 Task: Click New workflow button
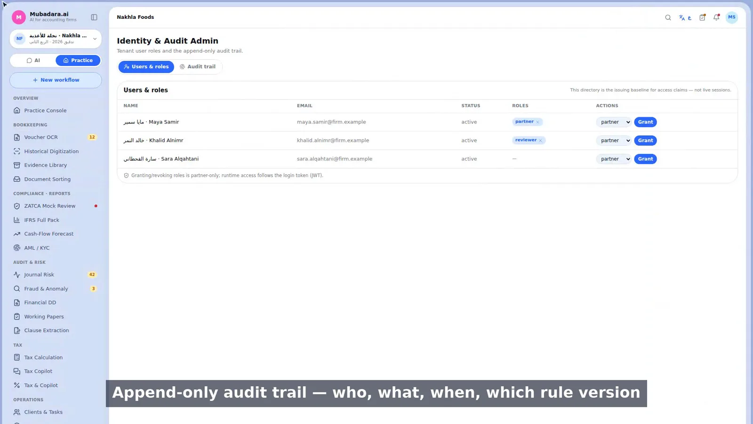56,80
